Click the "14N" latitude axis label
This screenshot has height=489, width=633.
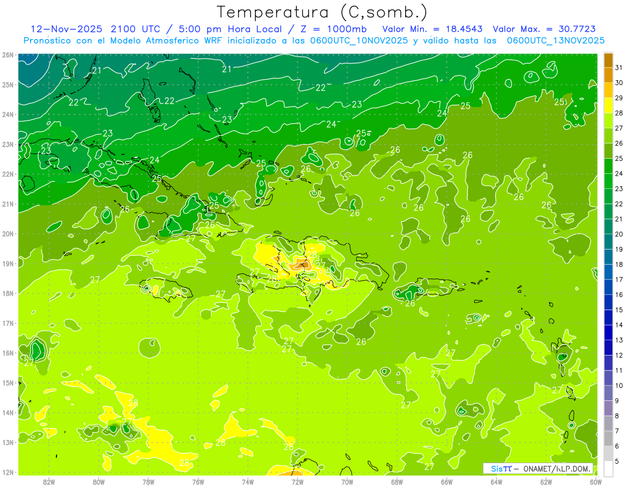(7, 413)
